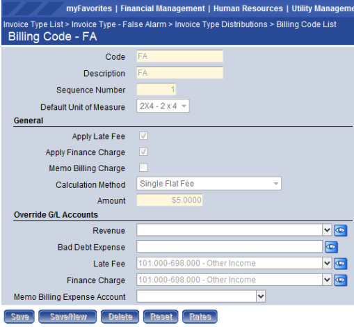Viewport: 354px width, 327px height.
Task: Toggle the Apply Late Fee checkbox
Action: tap(143, 136)
